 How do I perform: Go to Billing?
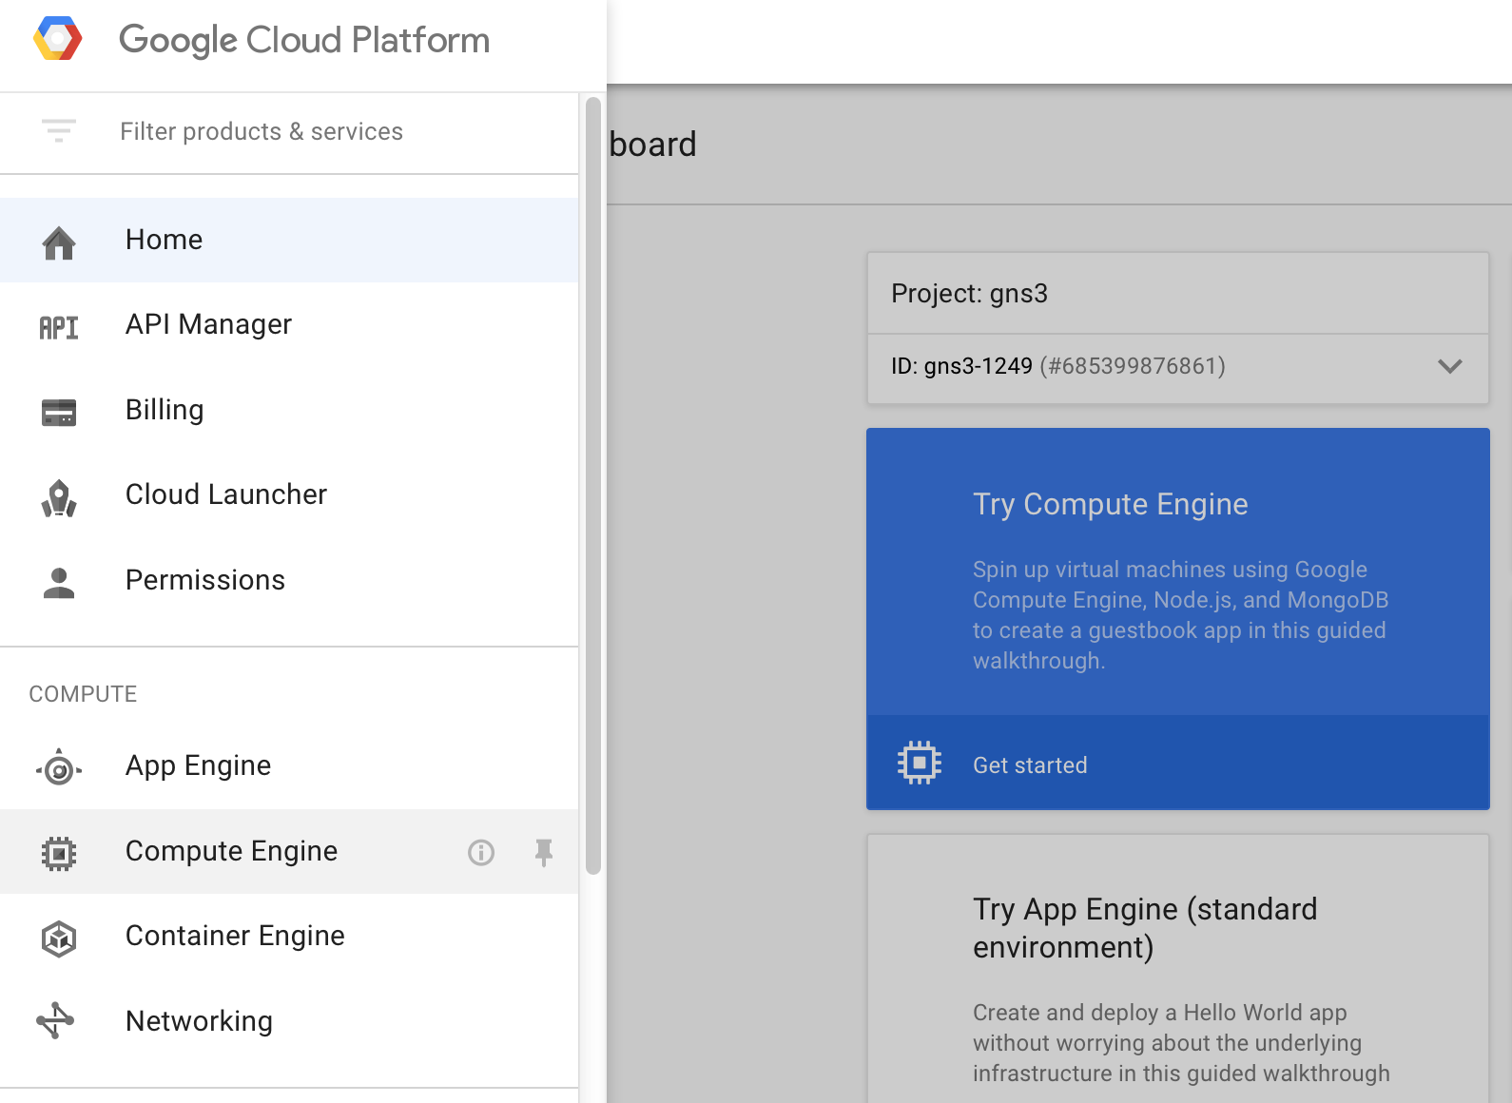click(289, 410)
